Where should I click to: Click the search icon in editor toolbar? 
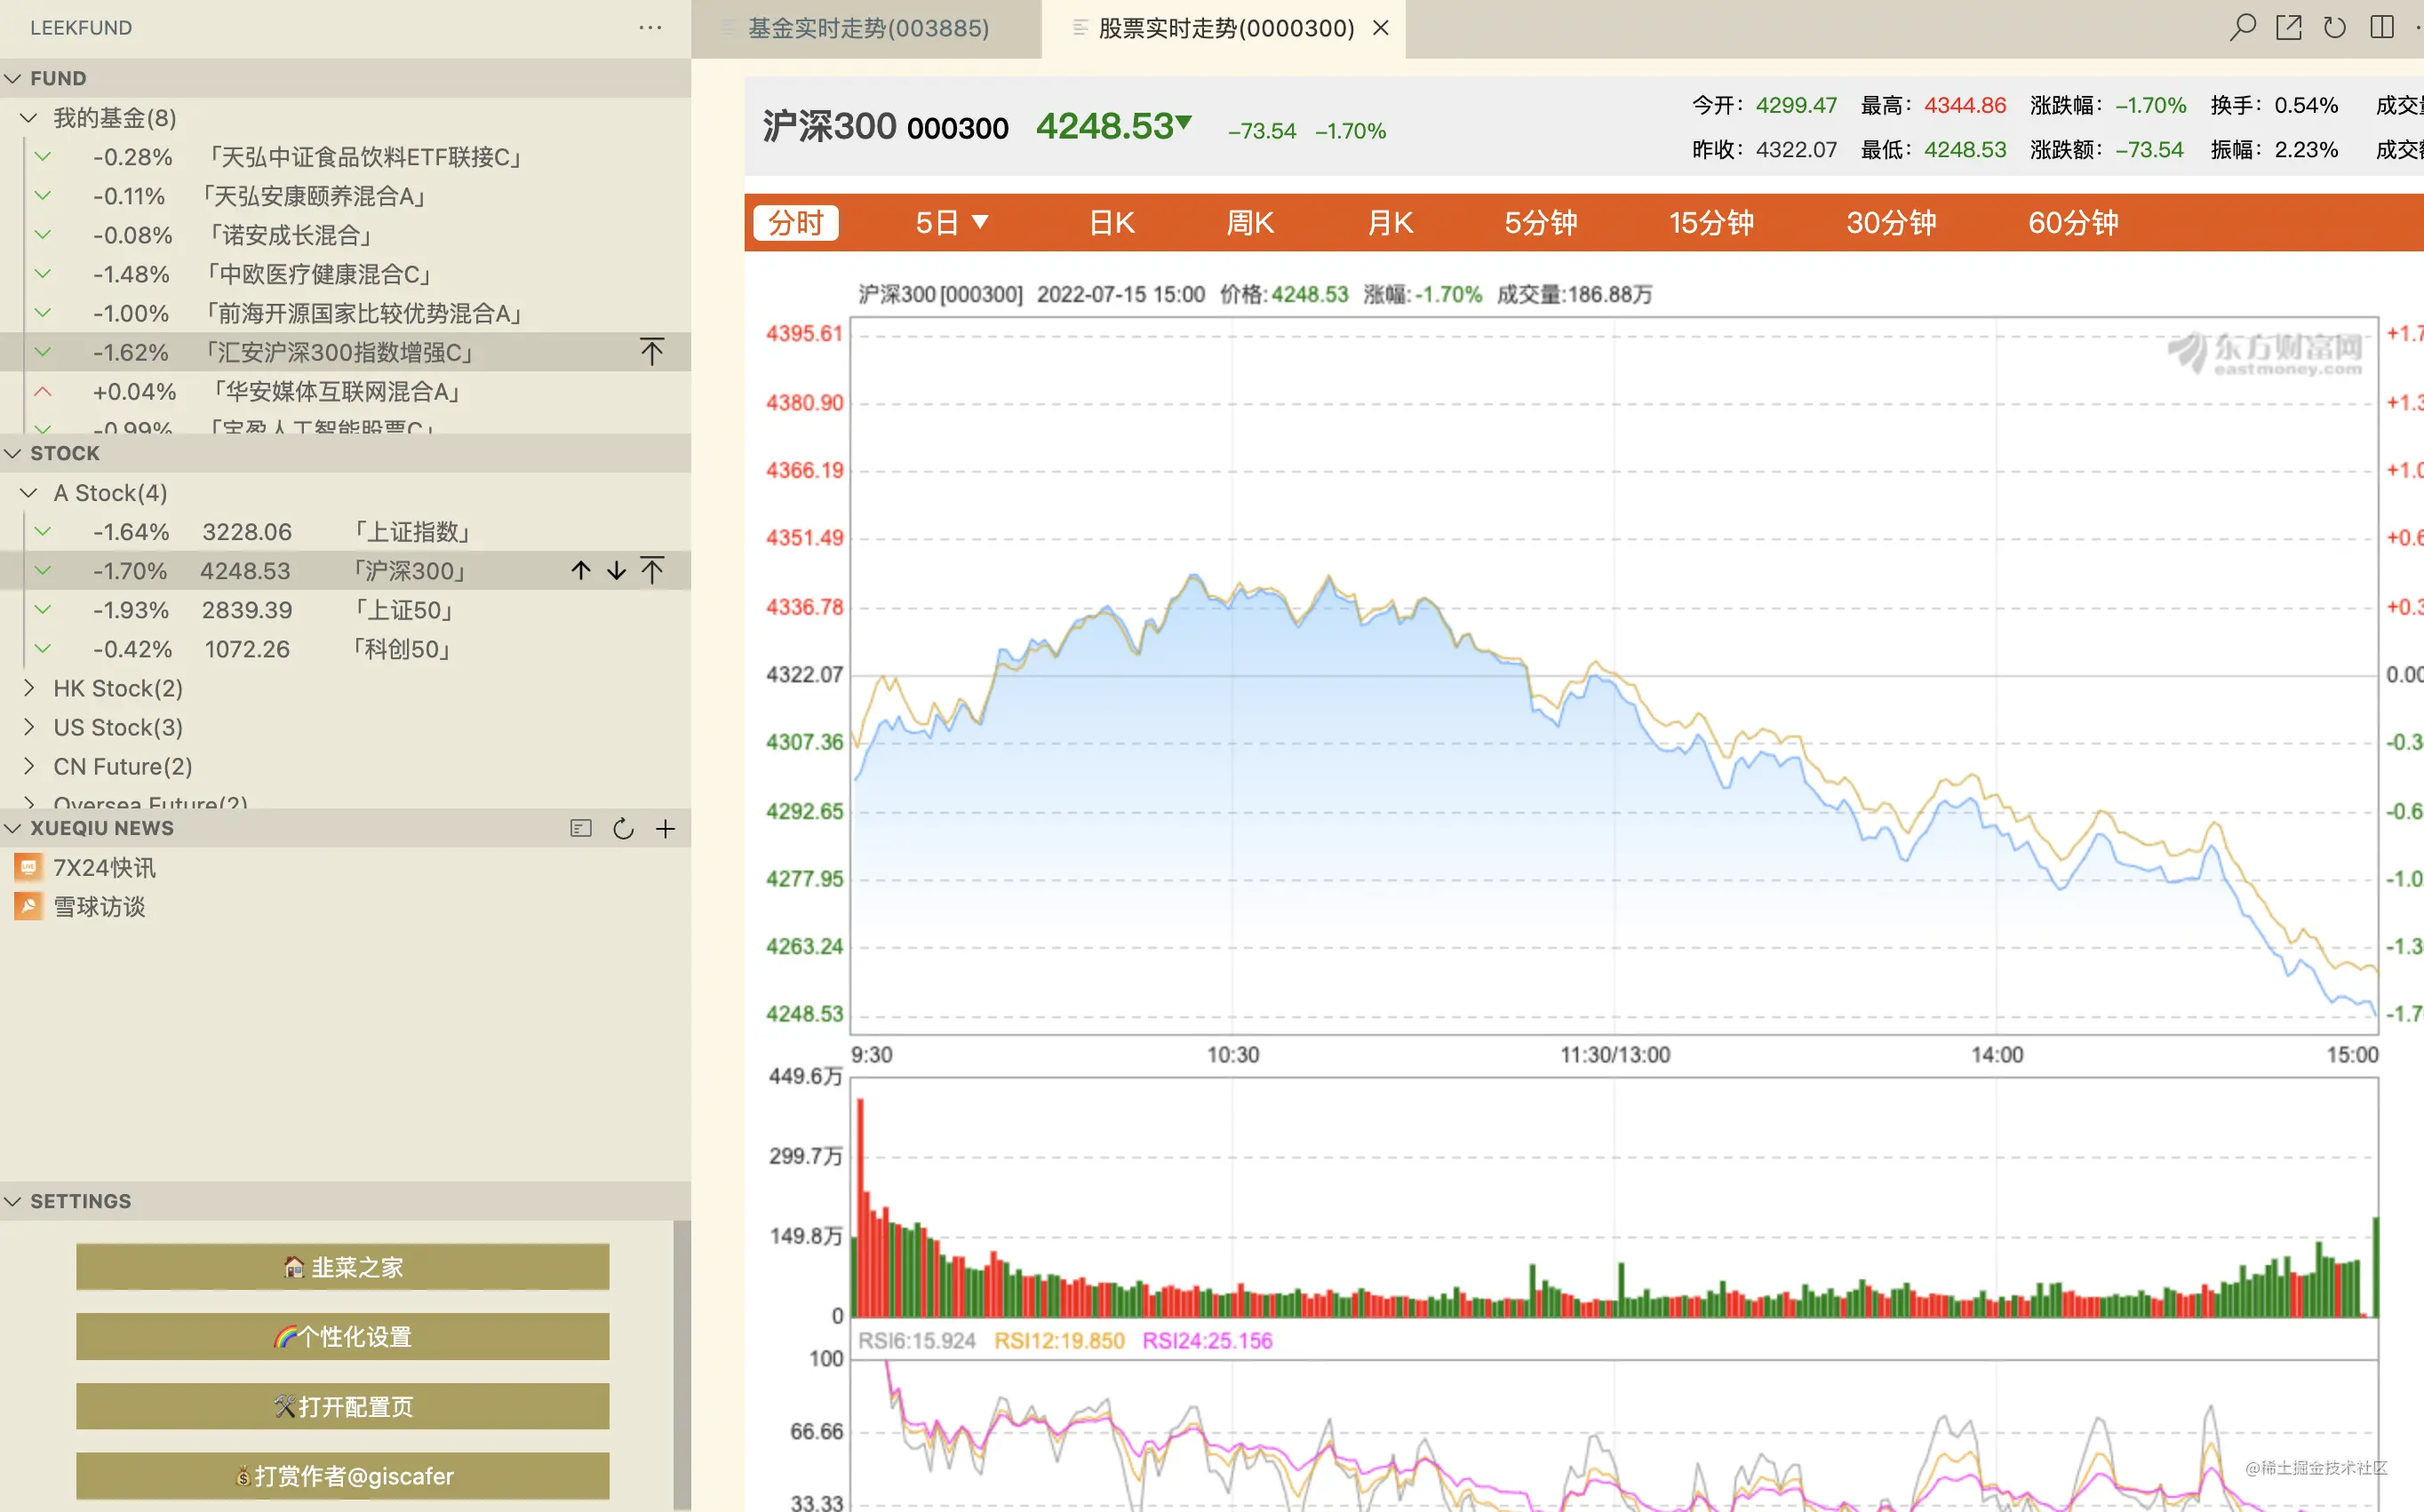pyautogui.click(x=2242, y=27)
